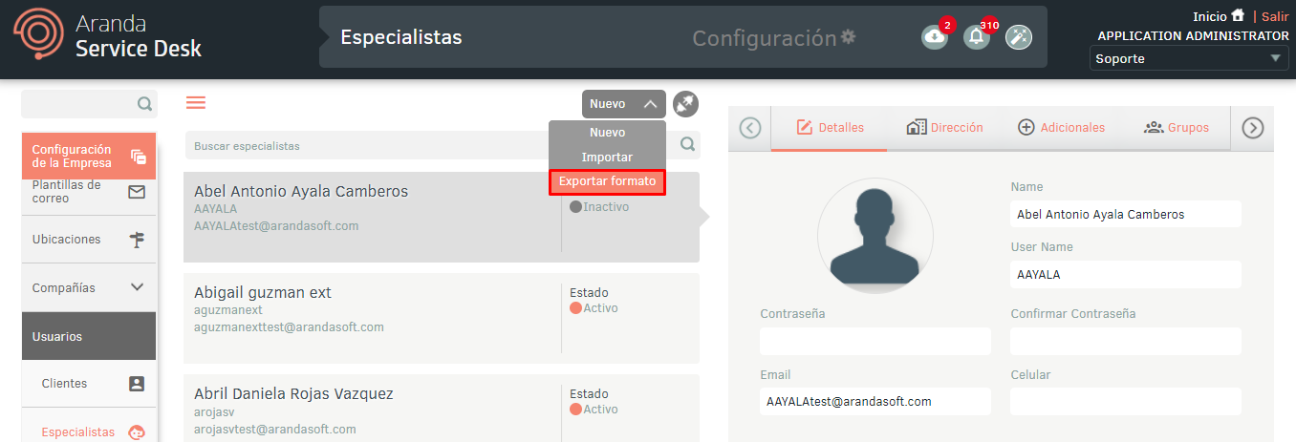Click the Contraseña password field
Image resolution: width=1296 pixels, height=442 pixels.
pos(875,341)
